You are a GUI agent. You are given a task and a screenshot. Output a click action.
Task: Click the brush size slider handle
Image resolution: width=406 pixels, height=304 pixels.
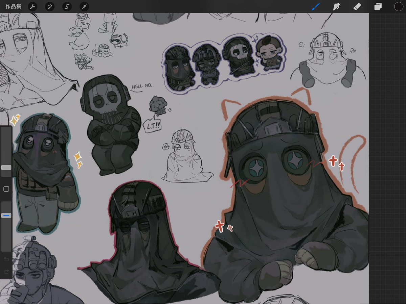click(6, 168)
